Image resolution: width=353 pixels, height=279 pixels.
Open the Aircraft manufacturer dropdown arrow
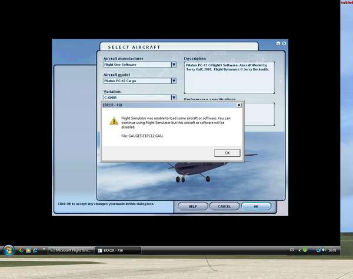click(x=174, y=65)
